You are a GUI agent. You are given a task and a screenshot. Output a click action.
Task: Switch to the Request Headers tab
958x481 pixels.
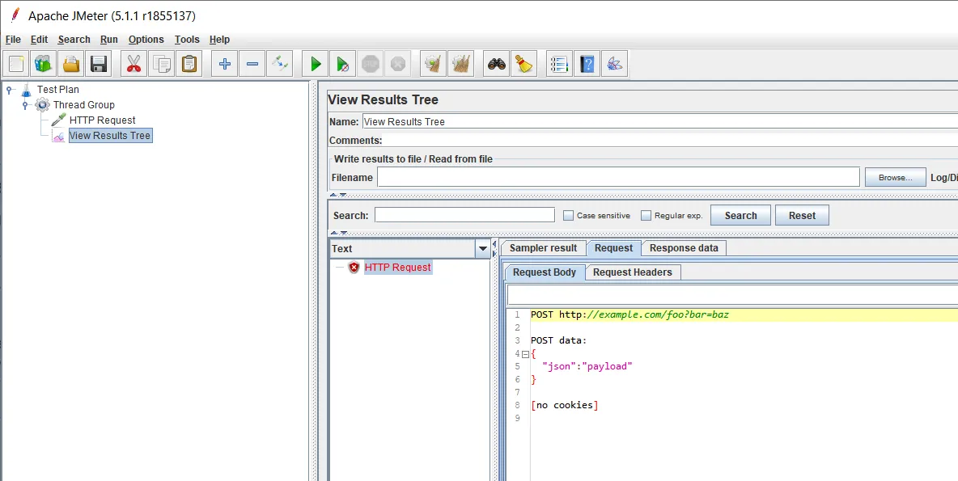pos(632,272)
